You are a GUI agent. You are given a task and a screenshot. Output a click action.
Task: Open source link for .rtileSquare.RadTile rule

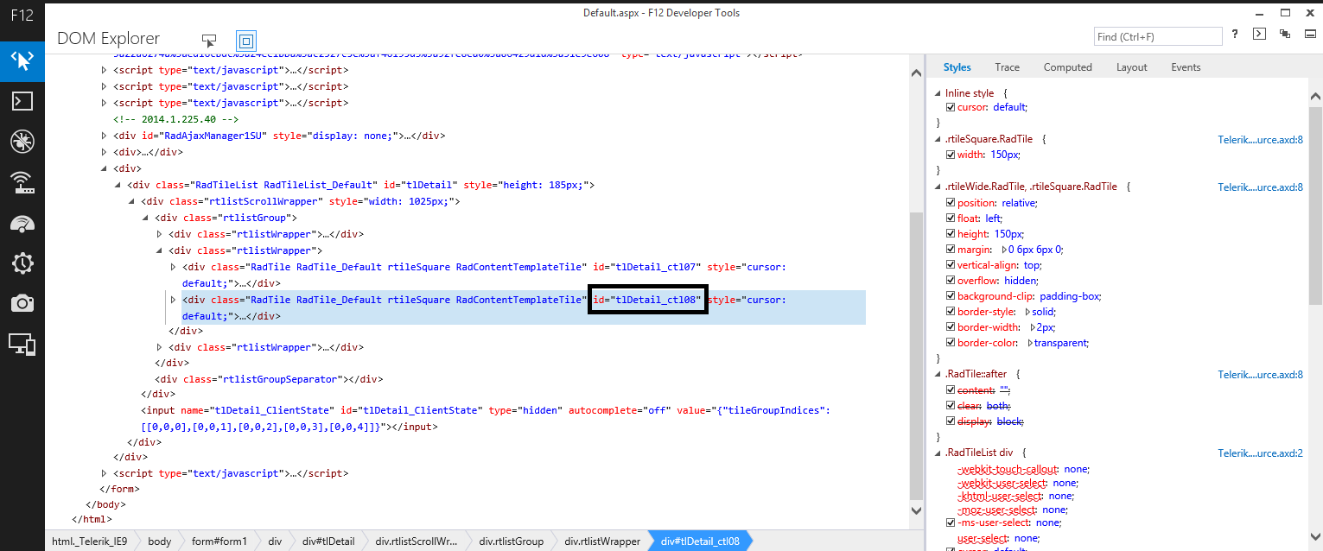tap(1260, 139)
